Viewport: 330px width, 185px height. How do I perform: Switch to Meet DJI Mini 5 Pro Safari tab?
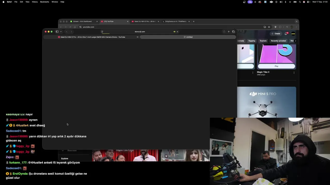pyautogui.click(x=92, y=37)
